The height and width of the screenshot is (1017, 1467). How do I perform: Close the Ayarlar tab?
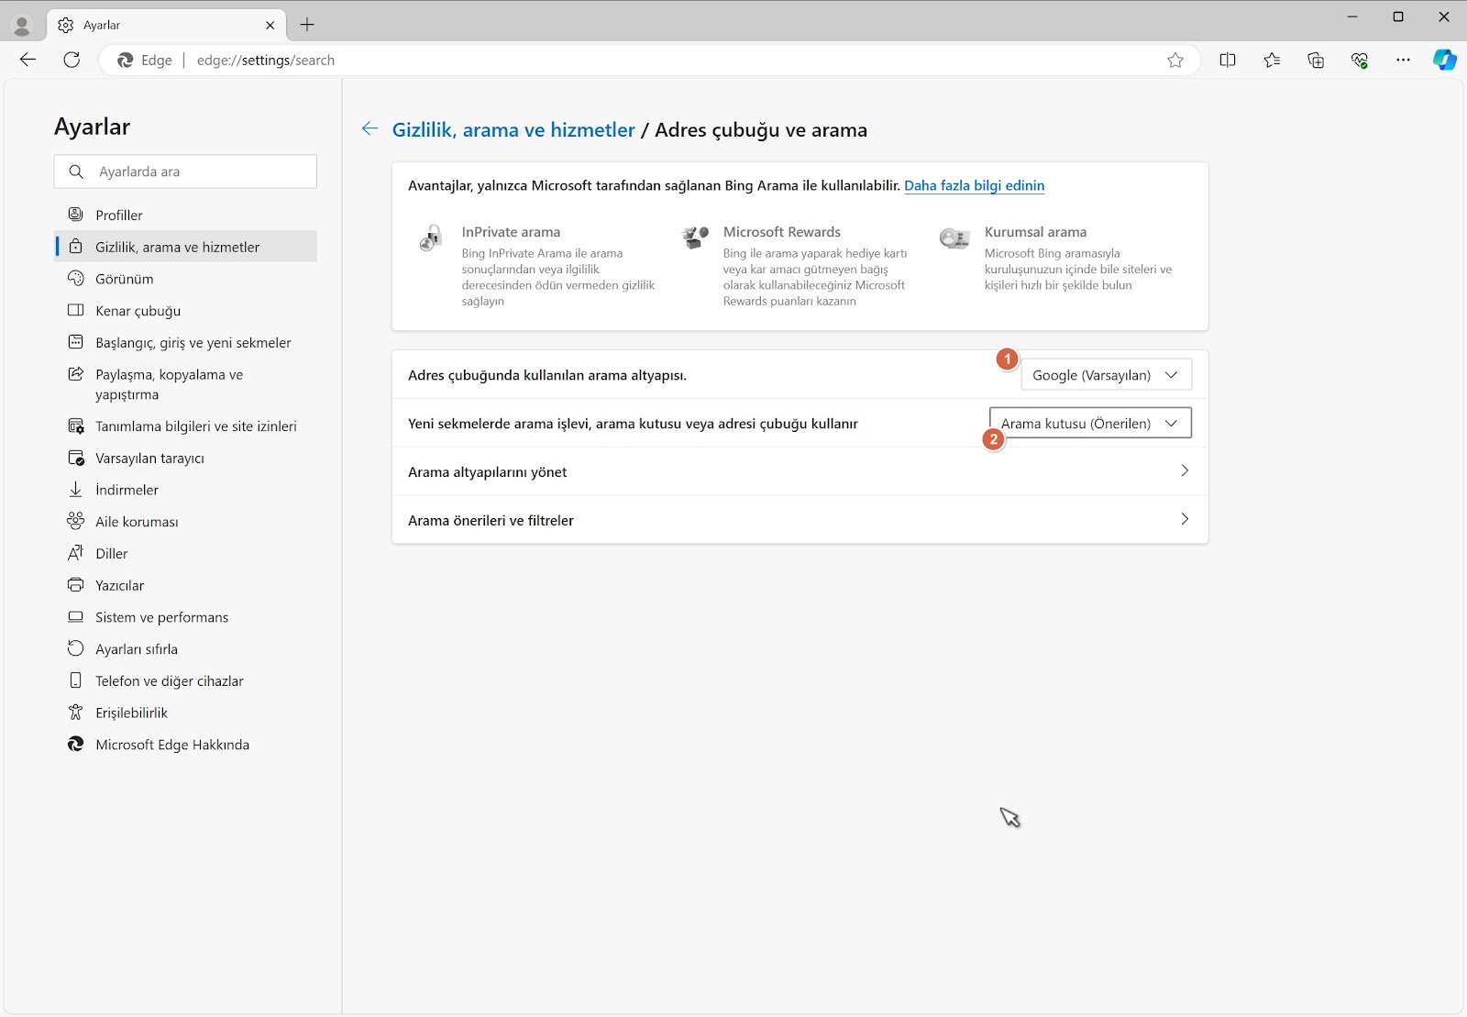pos(270,25)
